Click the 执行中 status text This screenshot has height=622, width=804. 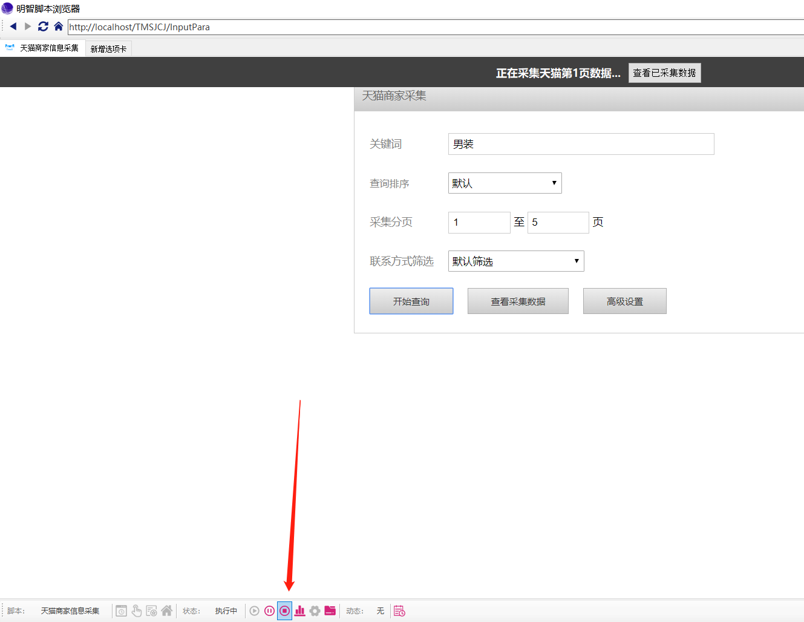(x=226, y=611)
